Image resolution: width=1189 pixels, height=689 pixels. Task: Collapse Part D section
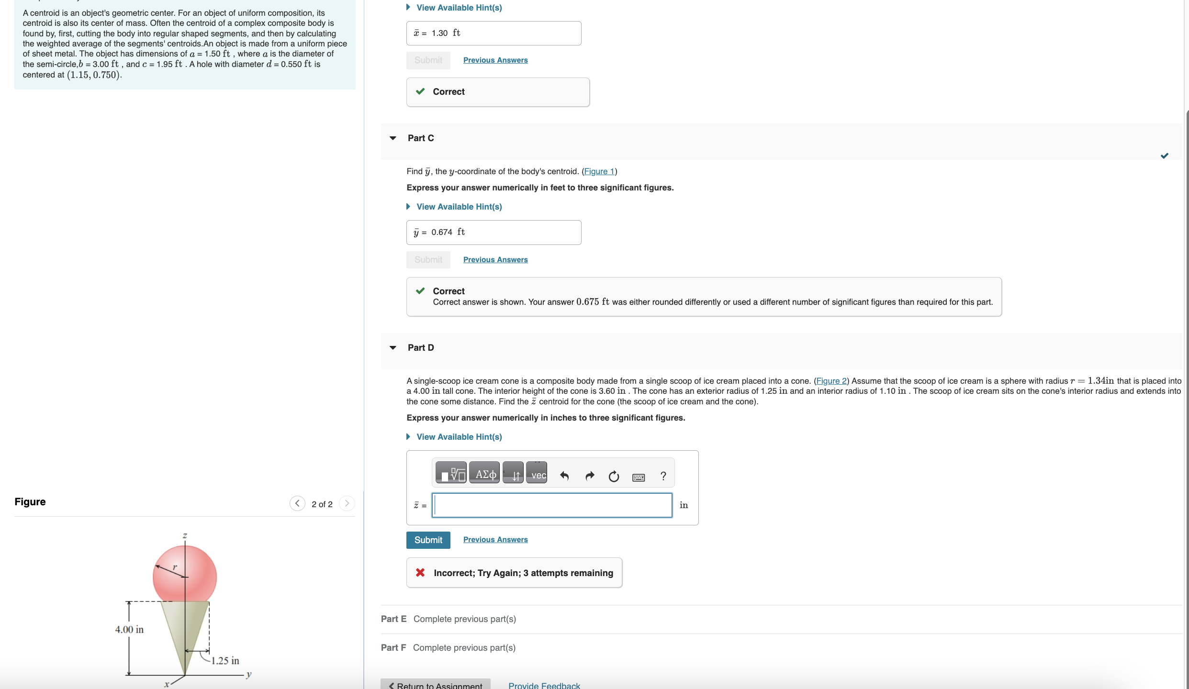393,348
